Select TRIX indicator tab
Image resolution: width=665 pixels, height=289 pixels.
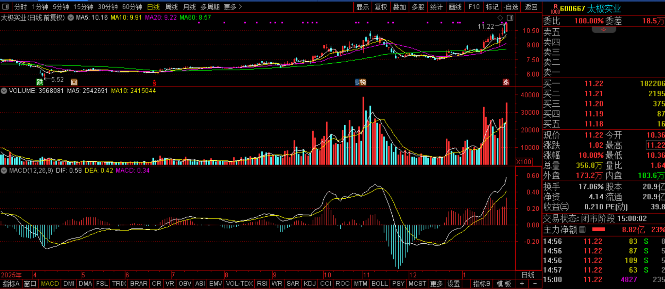119,284
